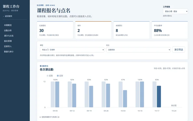Viewport: 193px width, 121px height.
Task: Click the 本期课次 card showing 8
Action: click(131, 30)
